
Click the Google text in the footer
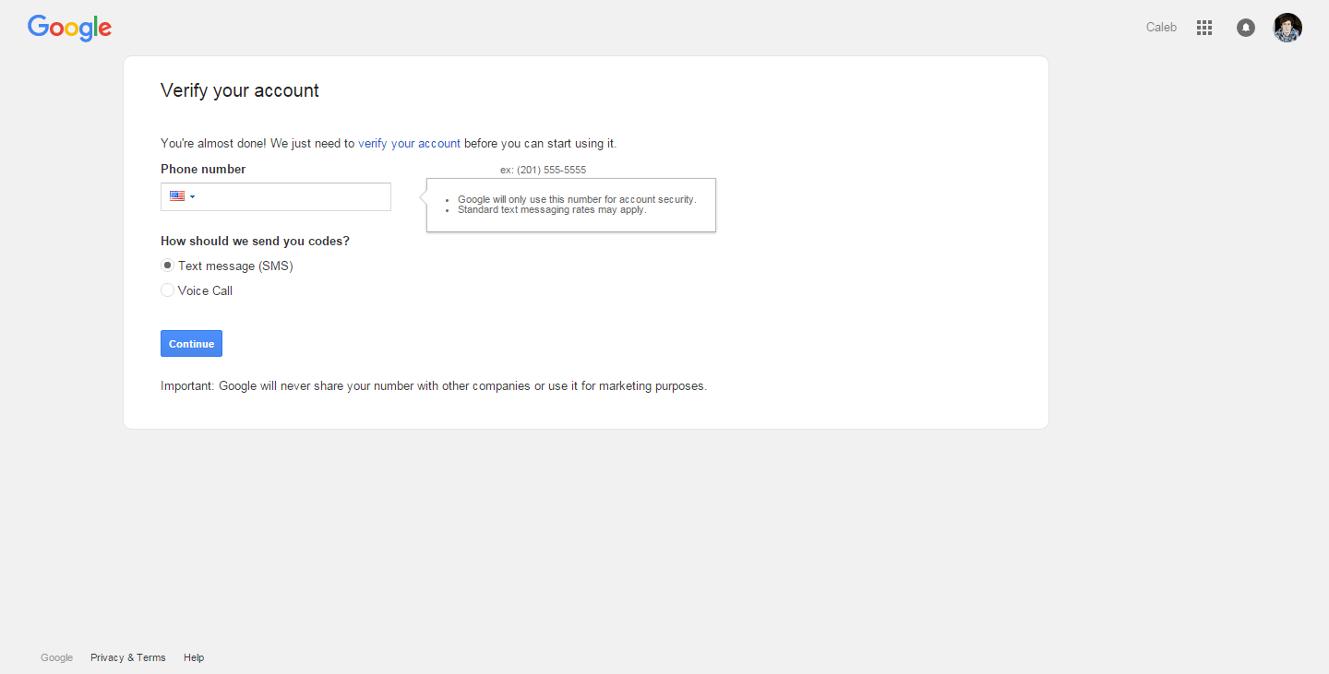pos(56,657)
